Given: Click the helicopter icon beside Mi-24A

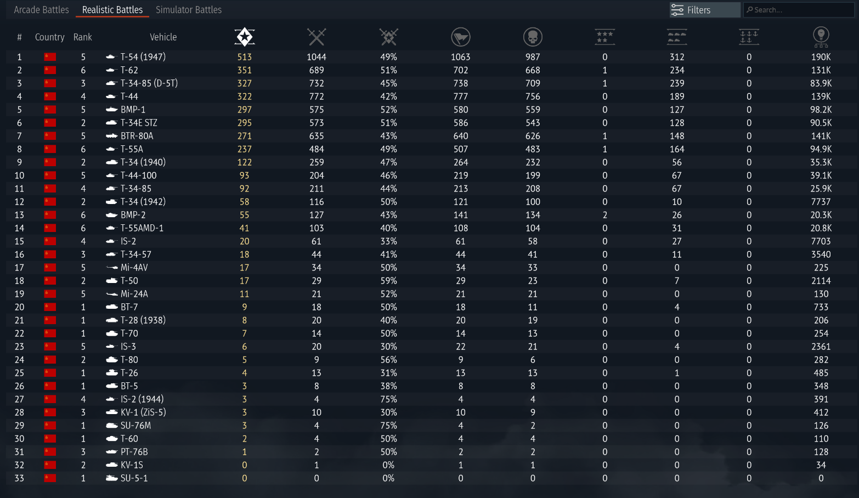Looking at the screenshot, I should point(111,294).
